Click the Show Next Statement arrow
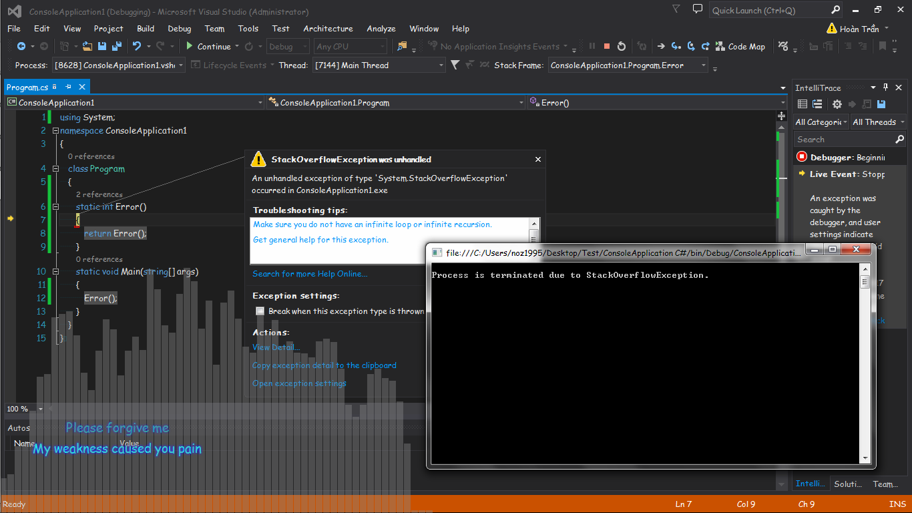912x513 pixels. pos(661,46)
